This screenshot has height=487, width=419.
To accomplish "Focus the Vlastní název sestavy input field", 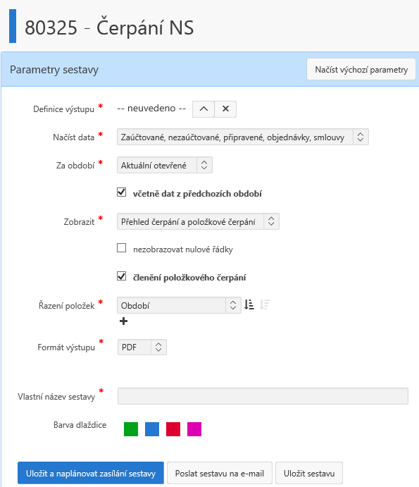I will click(x=263, y=396).
